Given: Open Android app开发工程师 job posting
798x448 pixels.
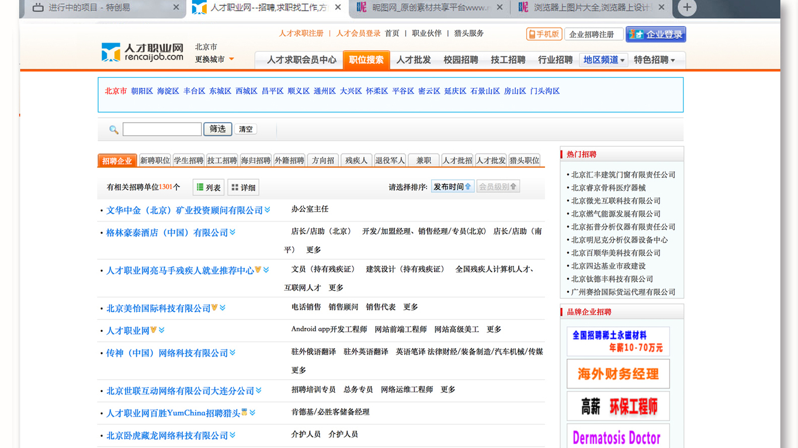Looking at the screenshot, I should (x=329, y=329).
